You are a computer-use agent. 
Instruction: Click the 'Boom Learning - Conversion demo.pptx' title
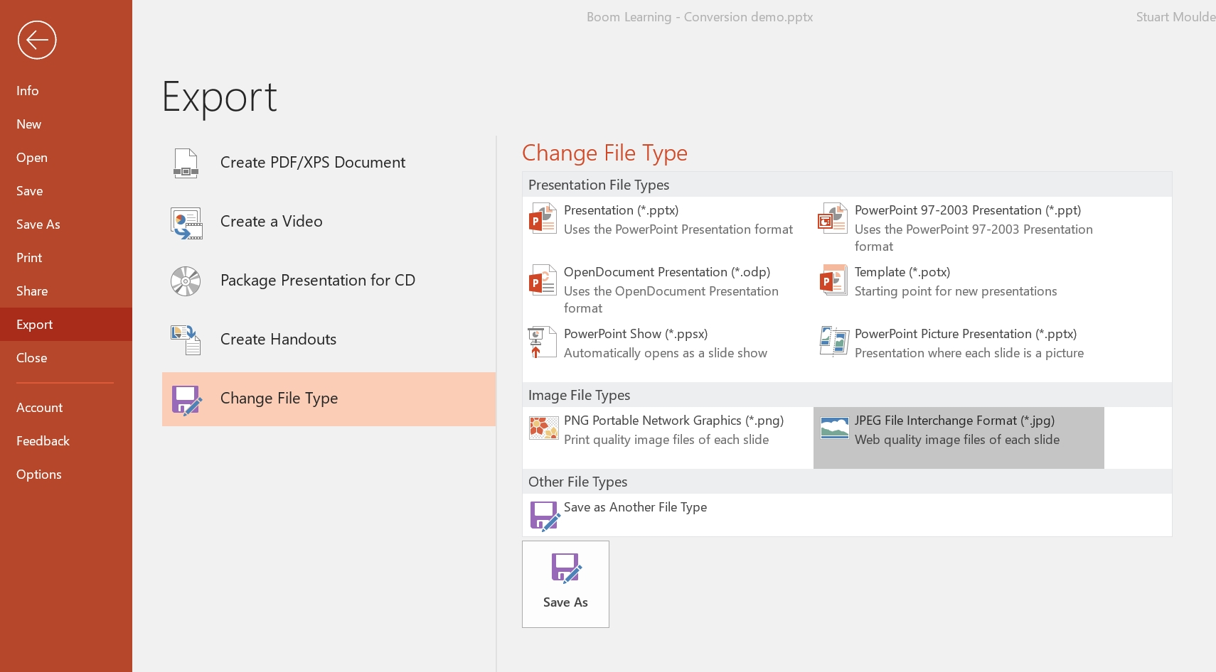point(700,17)
